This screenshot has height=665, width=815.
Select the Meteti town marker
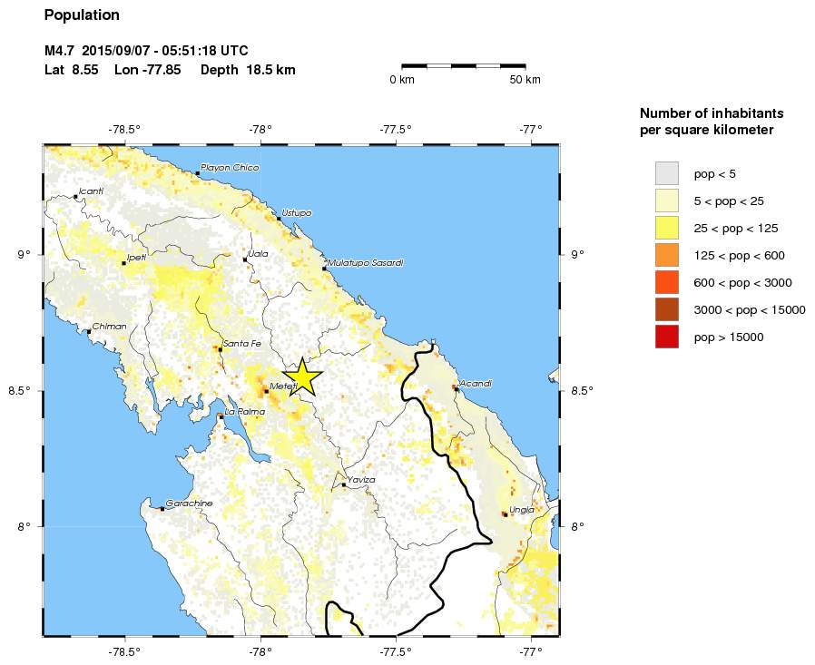(266, 391)
